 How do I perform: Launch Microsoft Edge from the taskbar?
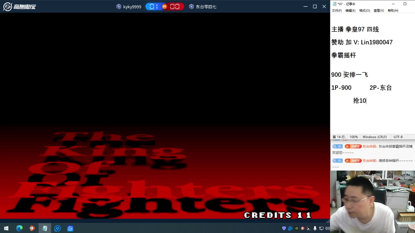pos(19,228)
